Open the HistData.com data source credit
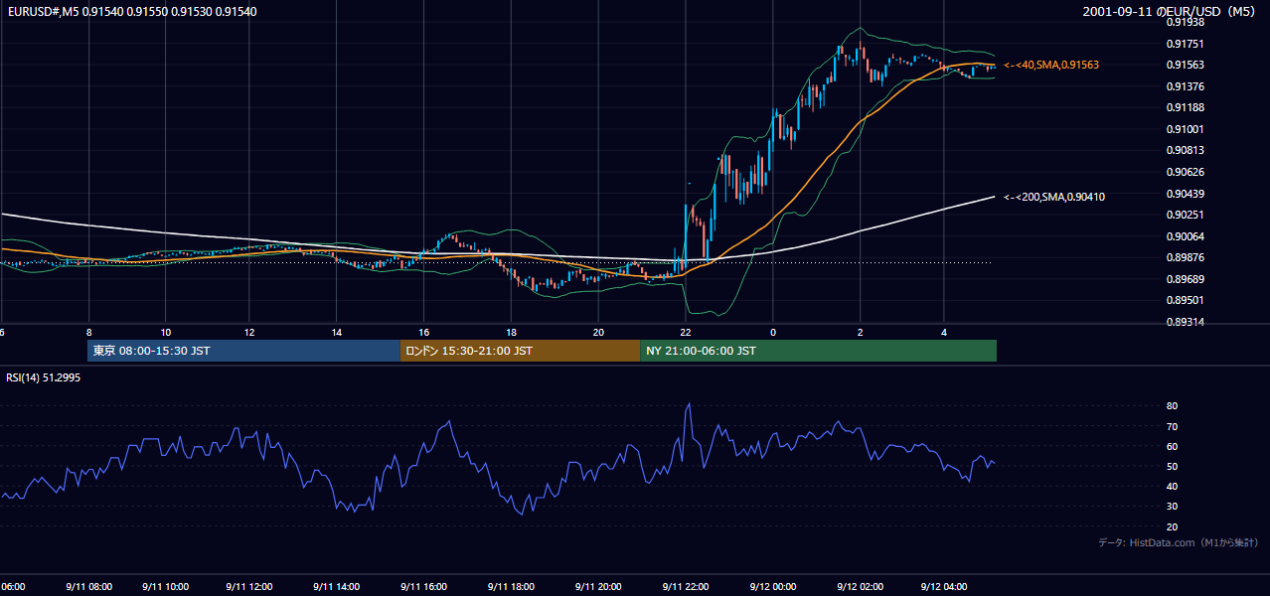Viewport: 1270px width, 596px height. point(1179,542)
